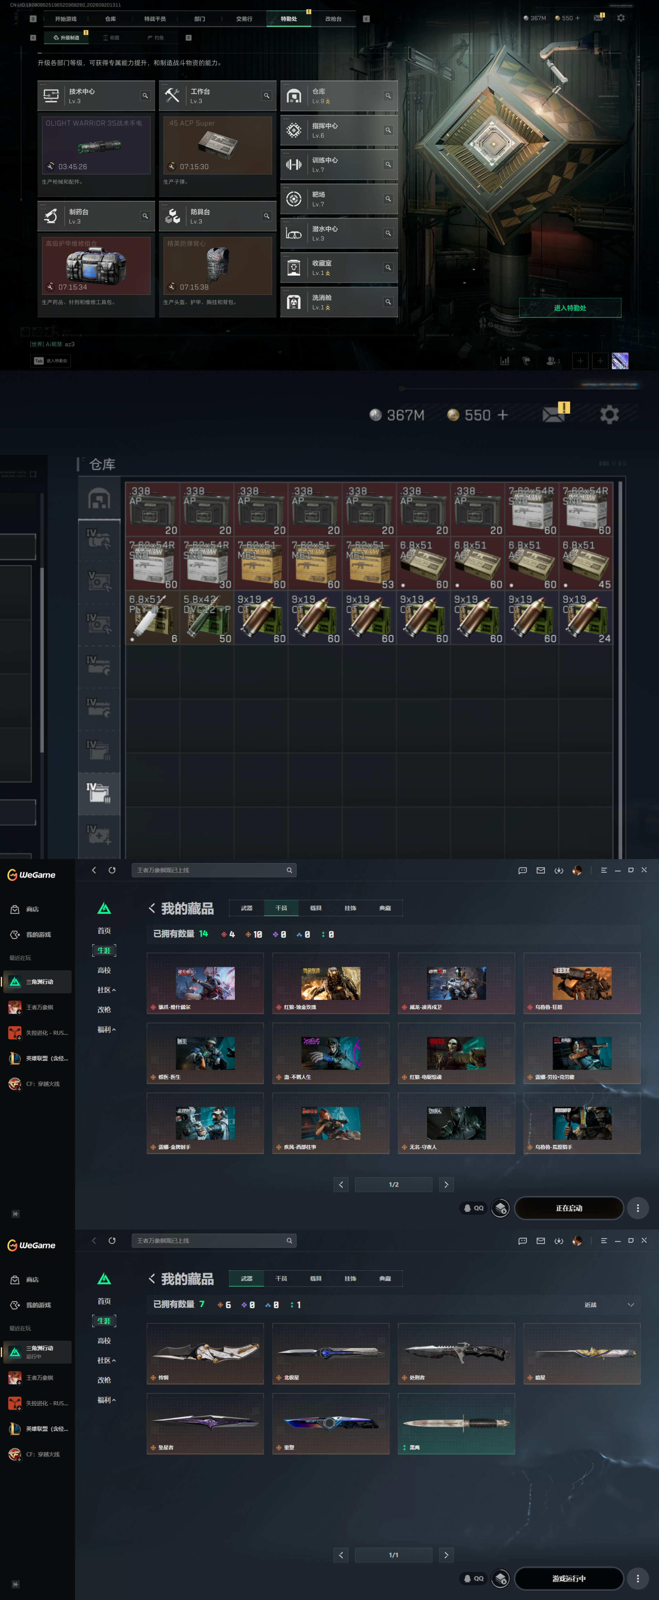Screen dimensions: 659x1600
Task: Open the 黑鹰 knife card
Action: [x=457, y=1424]
